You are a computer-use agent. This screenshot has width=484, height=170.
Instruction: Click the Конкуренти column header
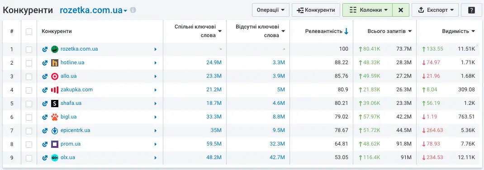57,31
